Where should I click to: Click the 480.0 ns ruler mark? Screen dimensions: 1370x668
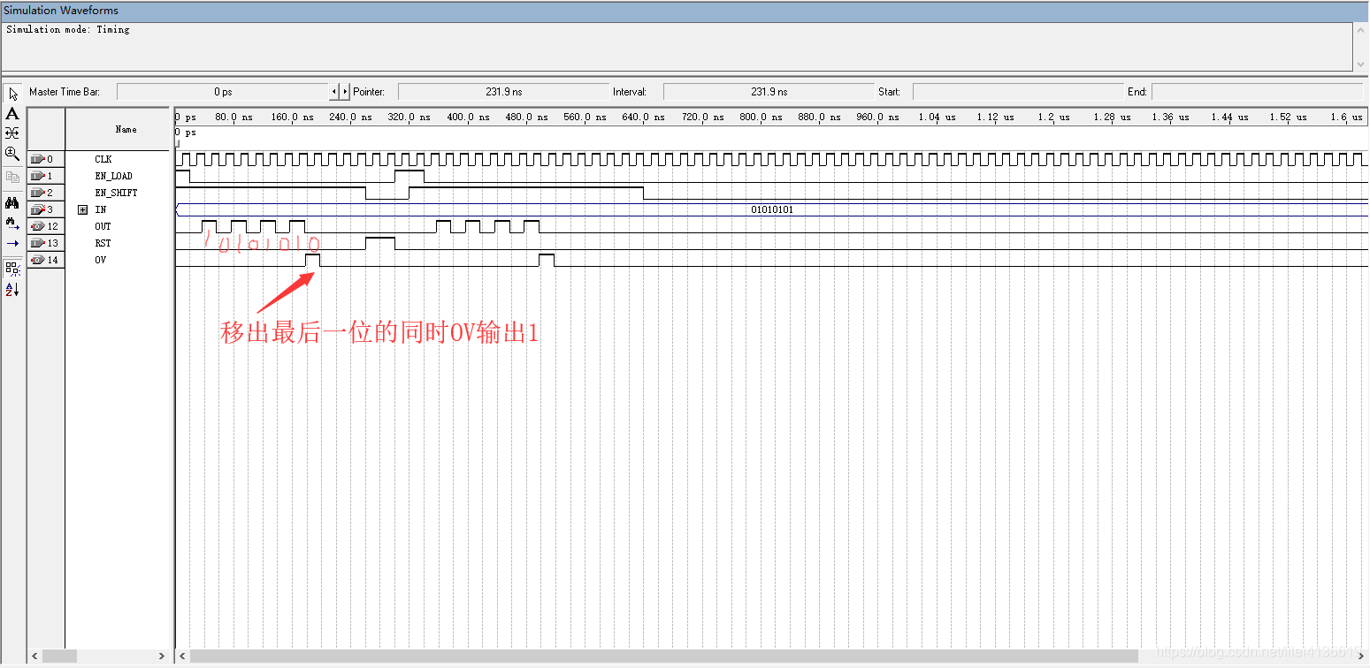[526, 117]
